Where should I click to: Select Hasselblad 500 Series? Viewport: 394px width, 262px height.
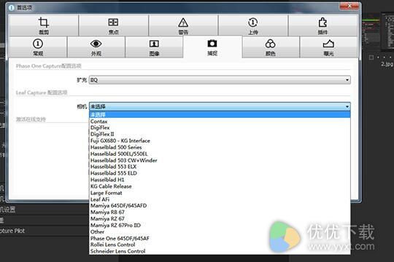220,147
